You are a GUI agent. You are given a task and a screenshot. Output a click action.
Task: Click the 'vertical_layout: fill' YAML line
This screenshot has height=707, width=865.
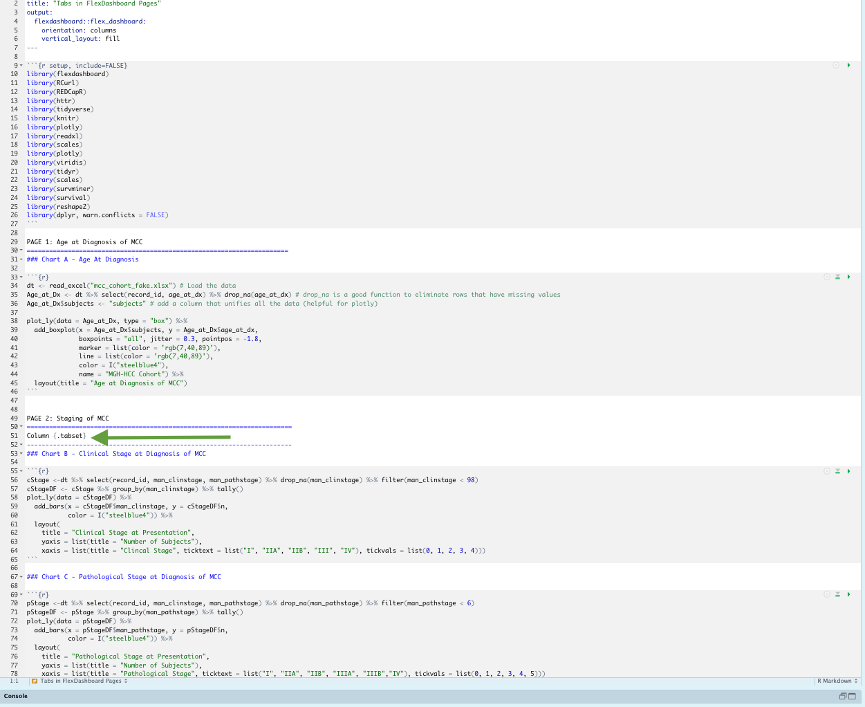tap(81, 39)
